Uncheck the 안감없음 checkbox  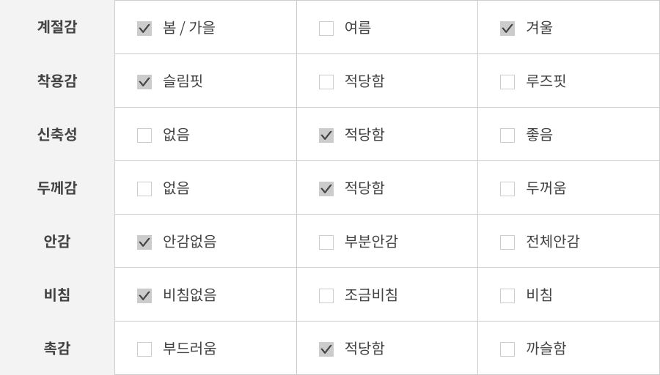(144, 242)
